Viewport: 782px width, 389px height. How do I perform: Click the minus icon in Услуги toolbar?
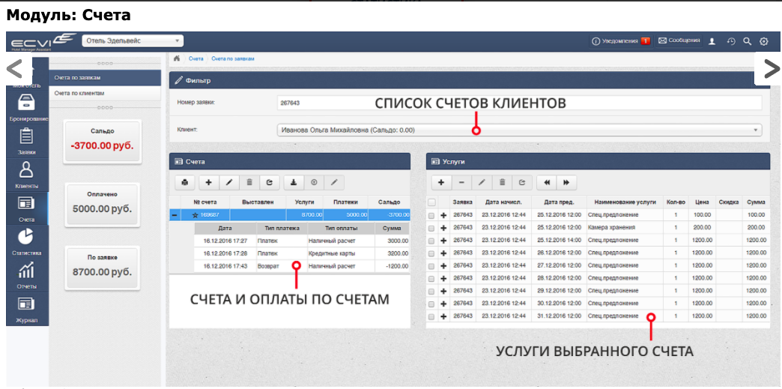[461, 183]
